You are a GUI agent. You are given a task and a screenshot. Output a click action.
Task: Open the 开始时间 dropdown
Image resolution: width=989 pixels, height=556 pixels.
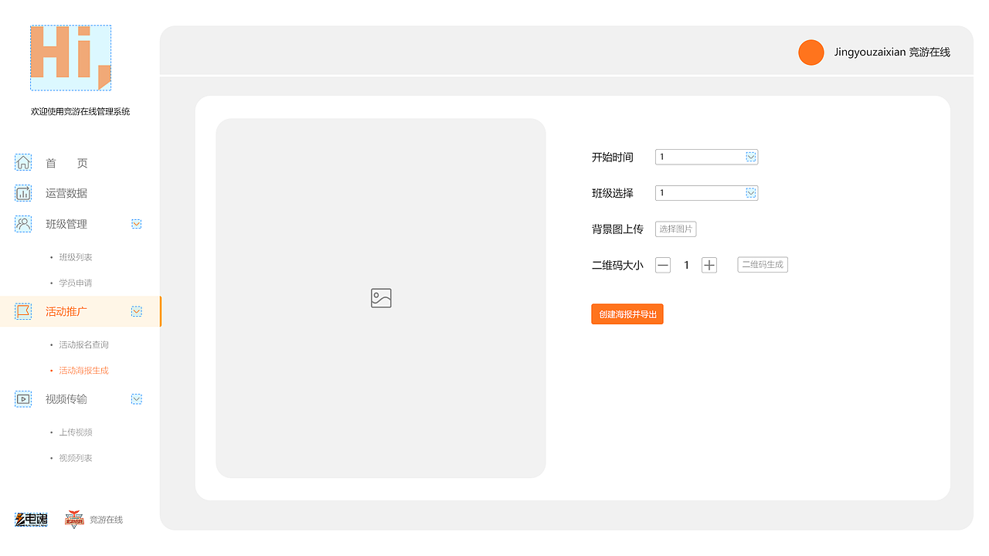click(x=706, y=157)
